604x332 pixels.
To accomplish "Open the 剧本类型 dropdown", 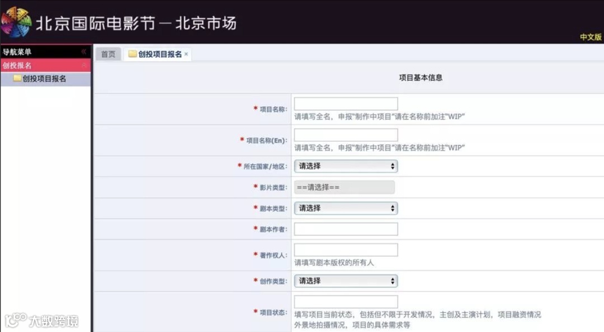I will coord(346,208).
